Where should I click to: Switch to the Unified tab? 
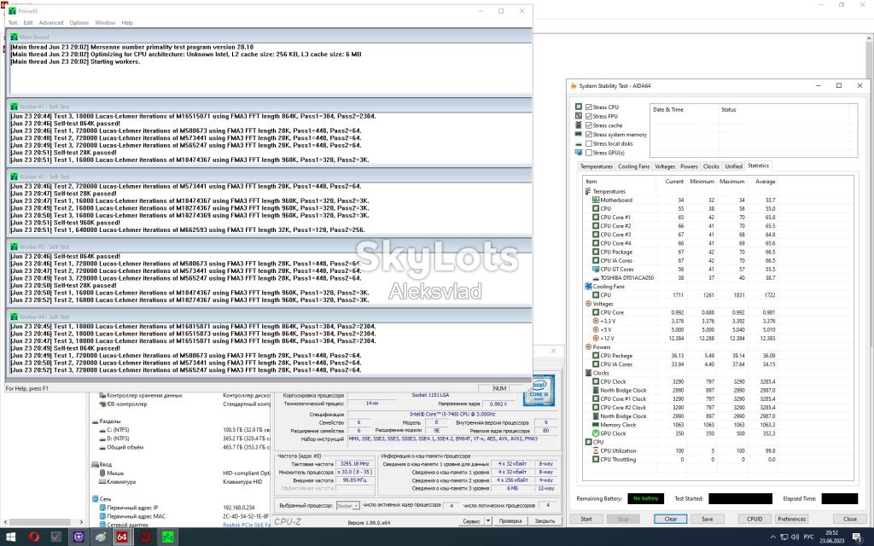point(733,166)
